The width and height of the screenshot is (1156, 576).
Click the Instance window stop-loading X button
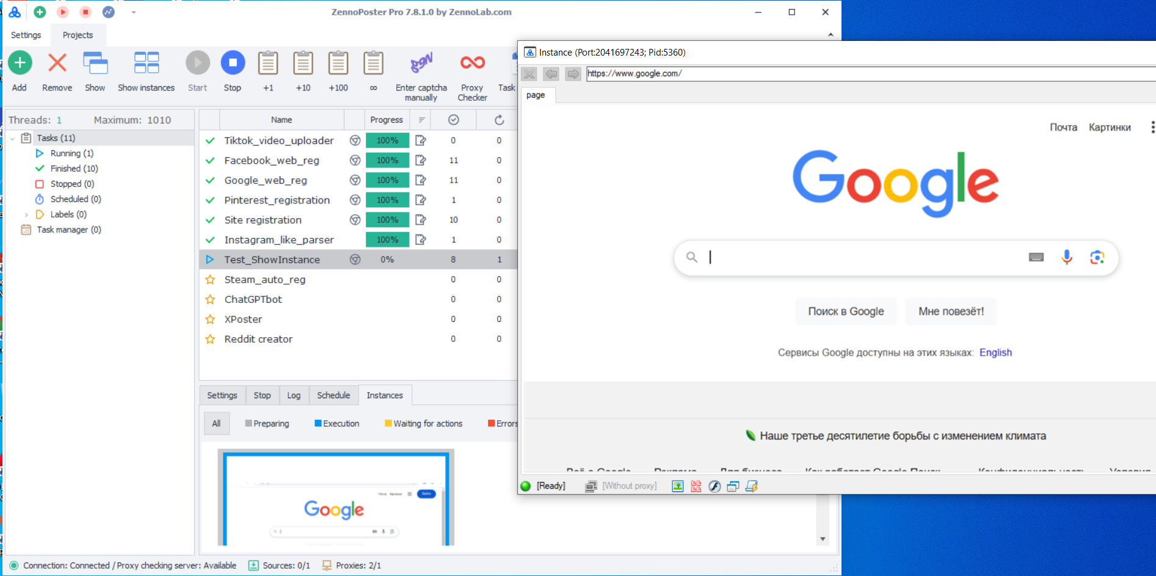click(529, 74)
